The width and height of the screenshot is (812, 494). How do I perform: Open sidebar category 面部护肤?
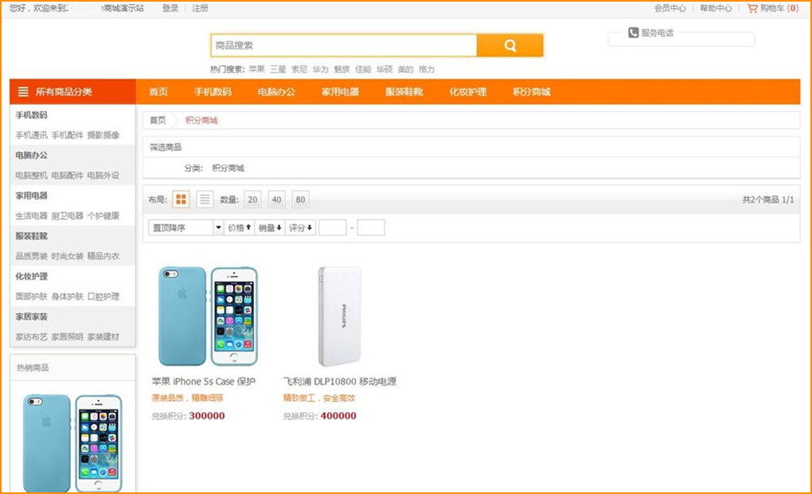coord(31,296)
